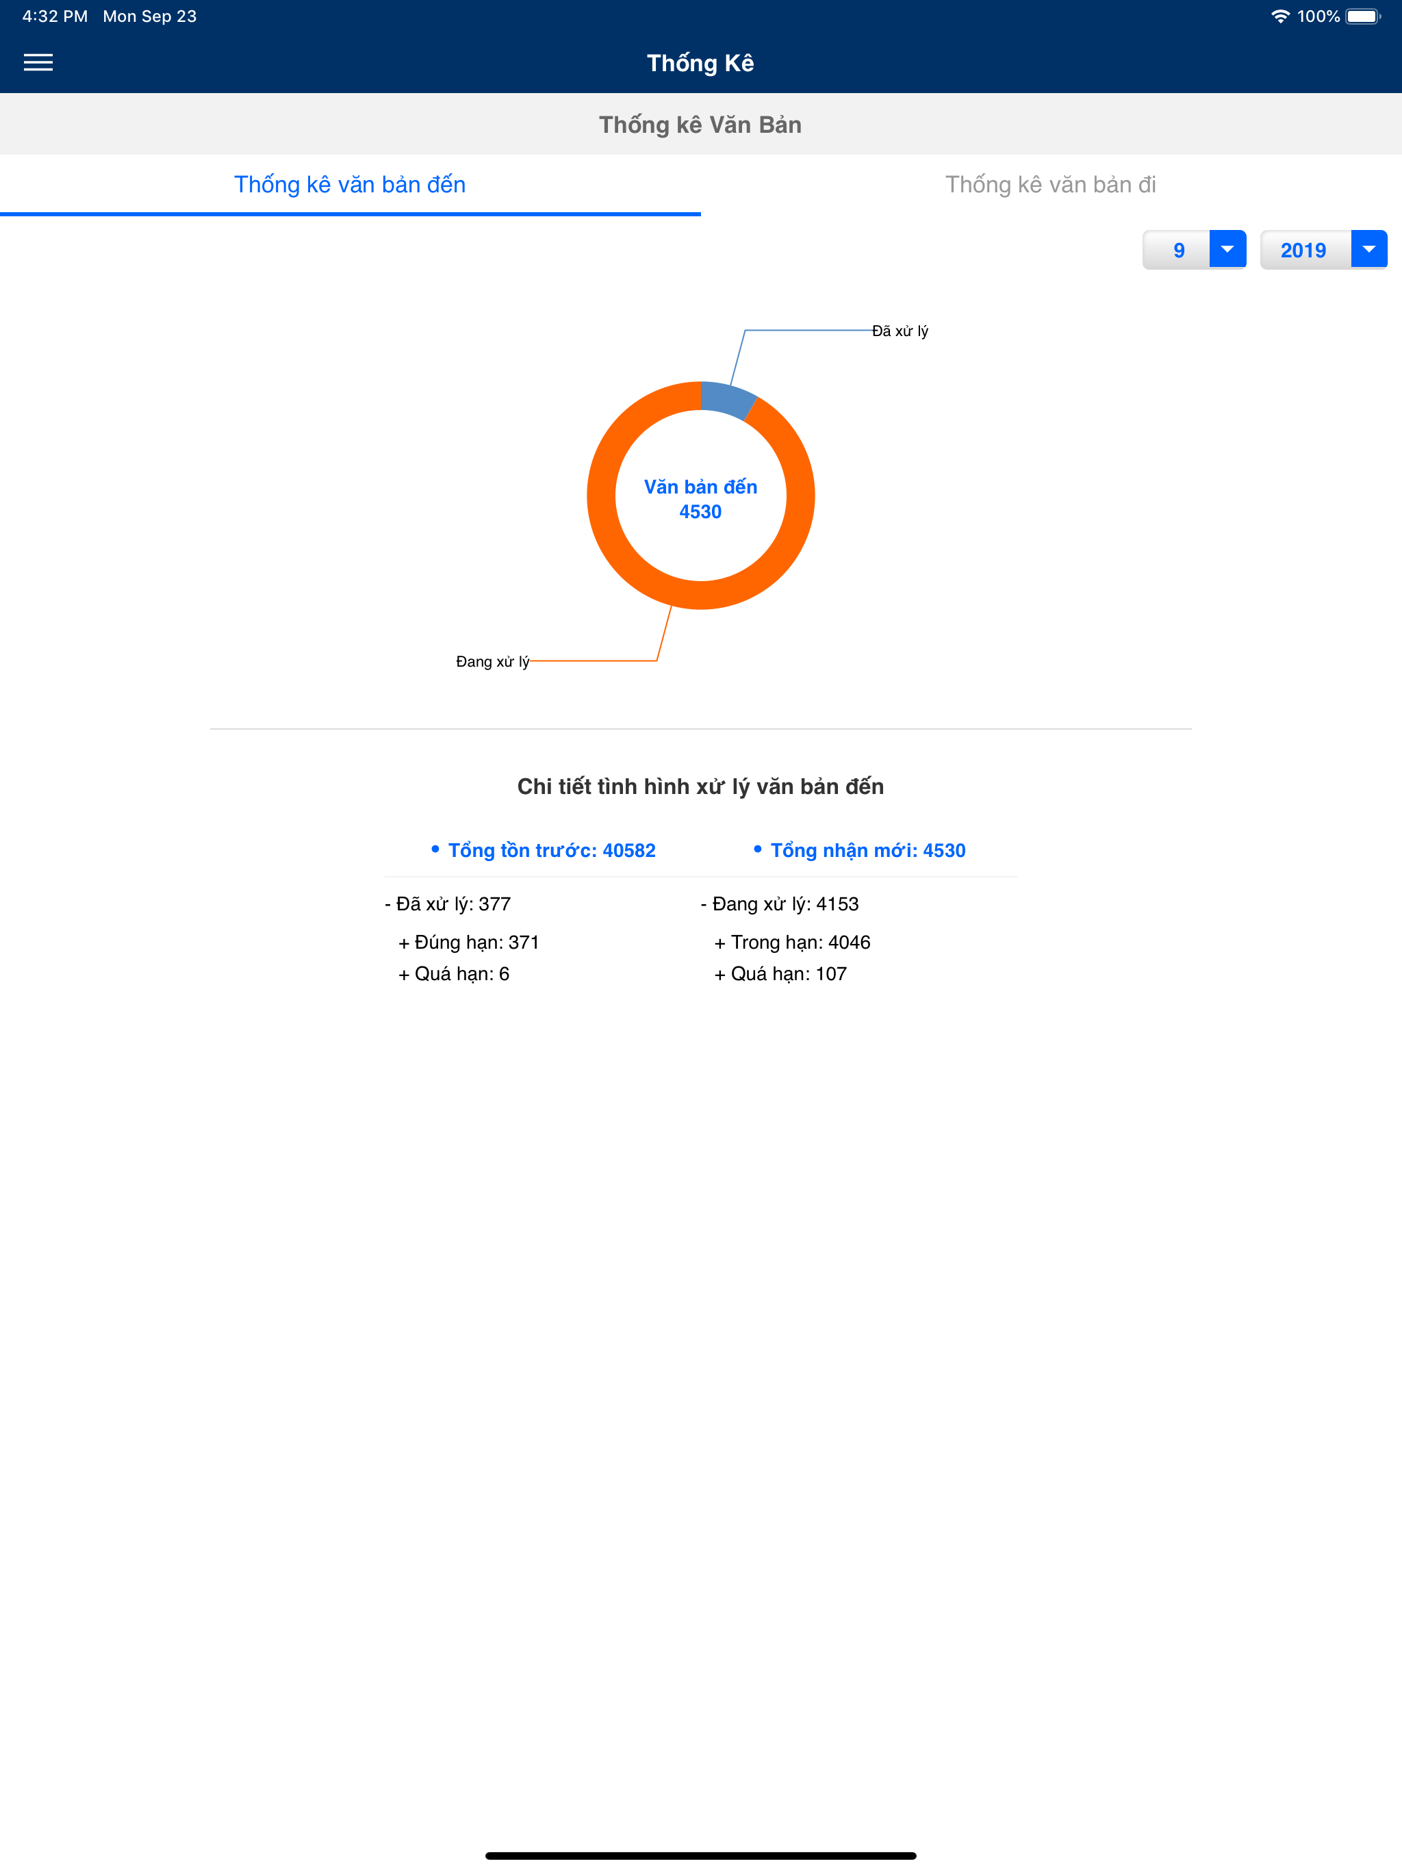Tap the Quá hạn: 6 line
1402x1870 pixels.
454,974
